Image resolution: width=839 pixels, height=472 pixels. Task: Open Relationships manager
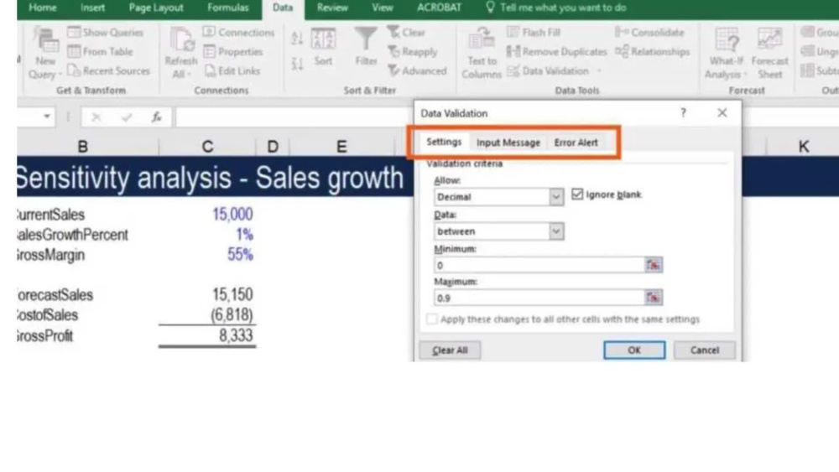coord(652,52)
